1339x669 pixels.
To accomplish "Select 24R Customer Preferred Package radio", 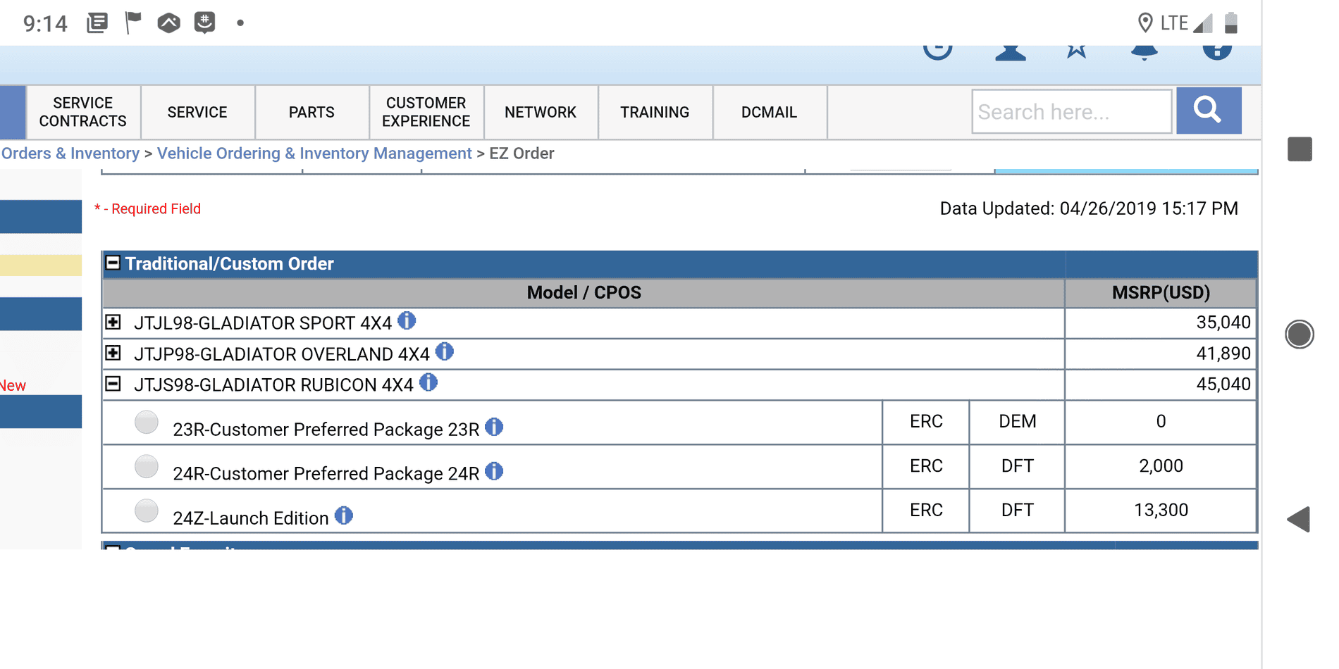I will pos(147,466).
